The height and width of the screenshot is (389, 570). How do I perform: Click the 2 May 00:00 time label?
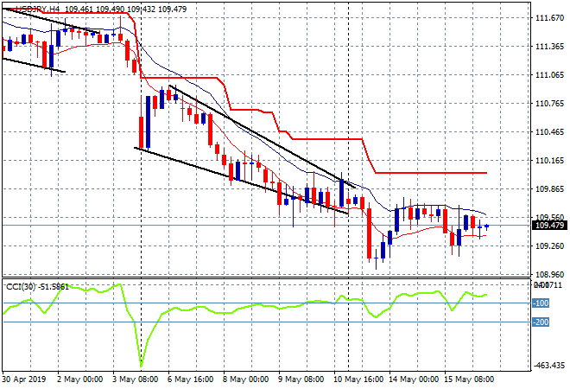[x=79, y=379]
